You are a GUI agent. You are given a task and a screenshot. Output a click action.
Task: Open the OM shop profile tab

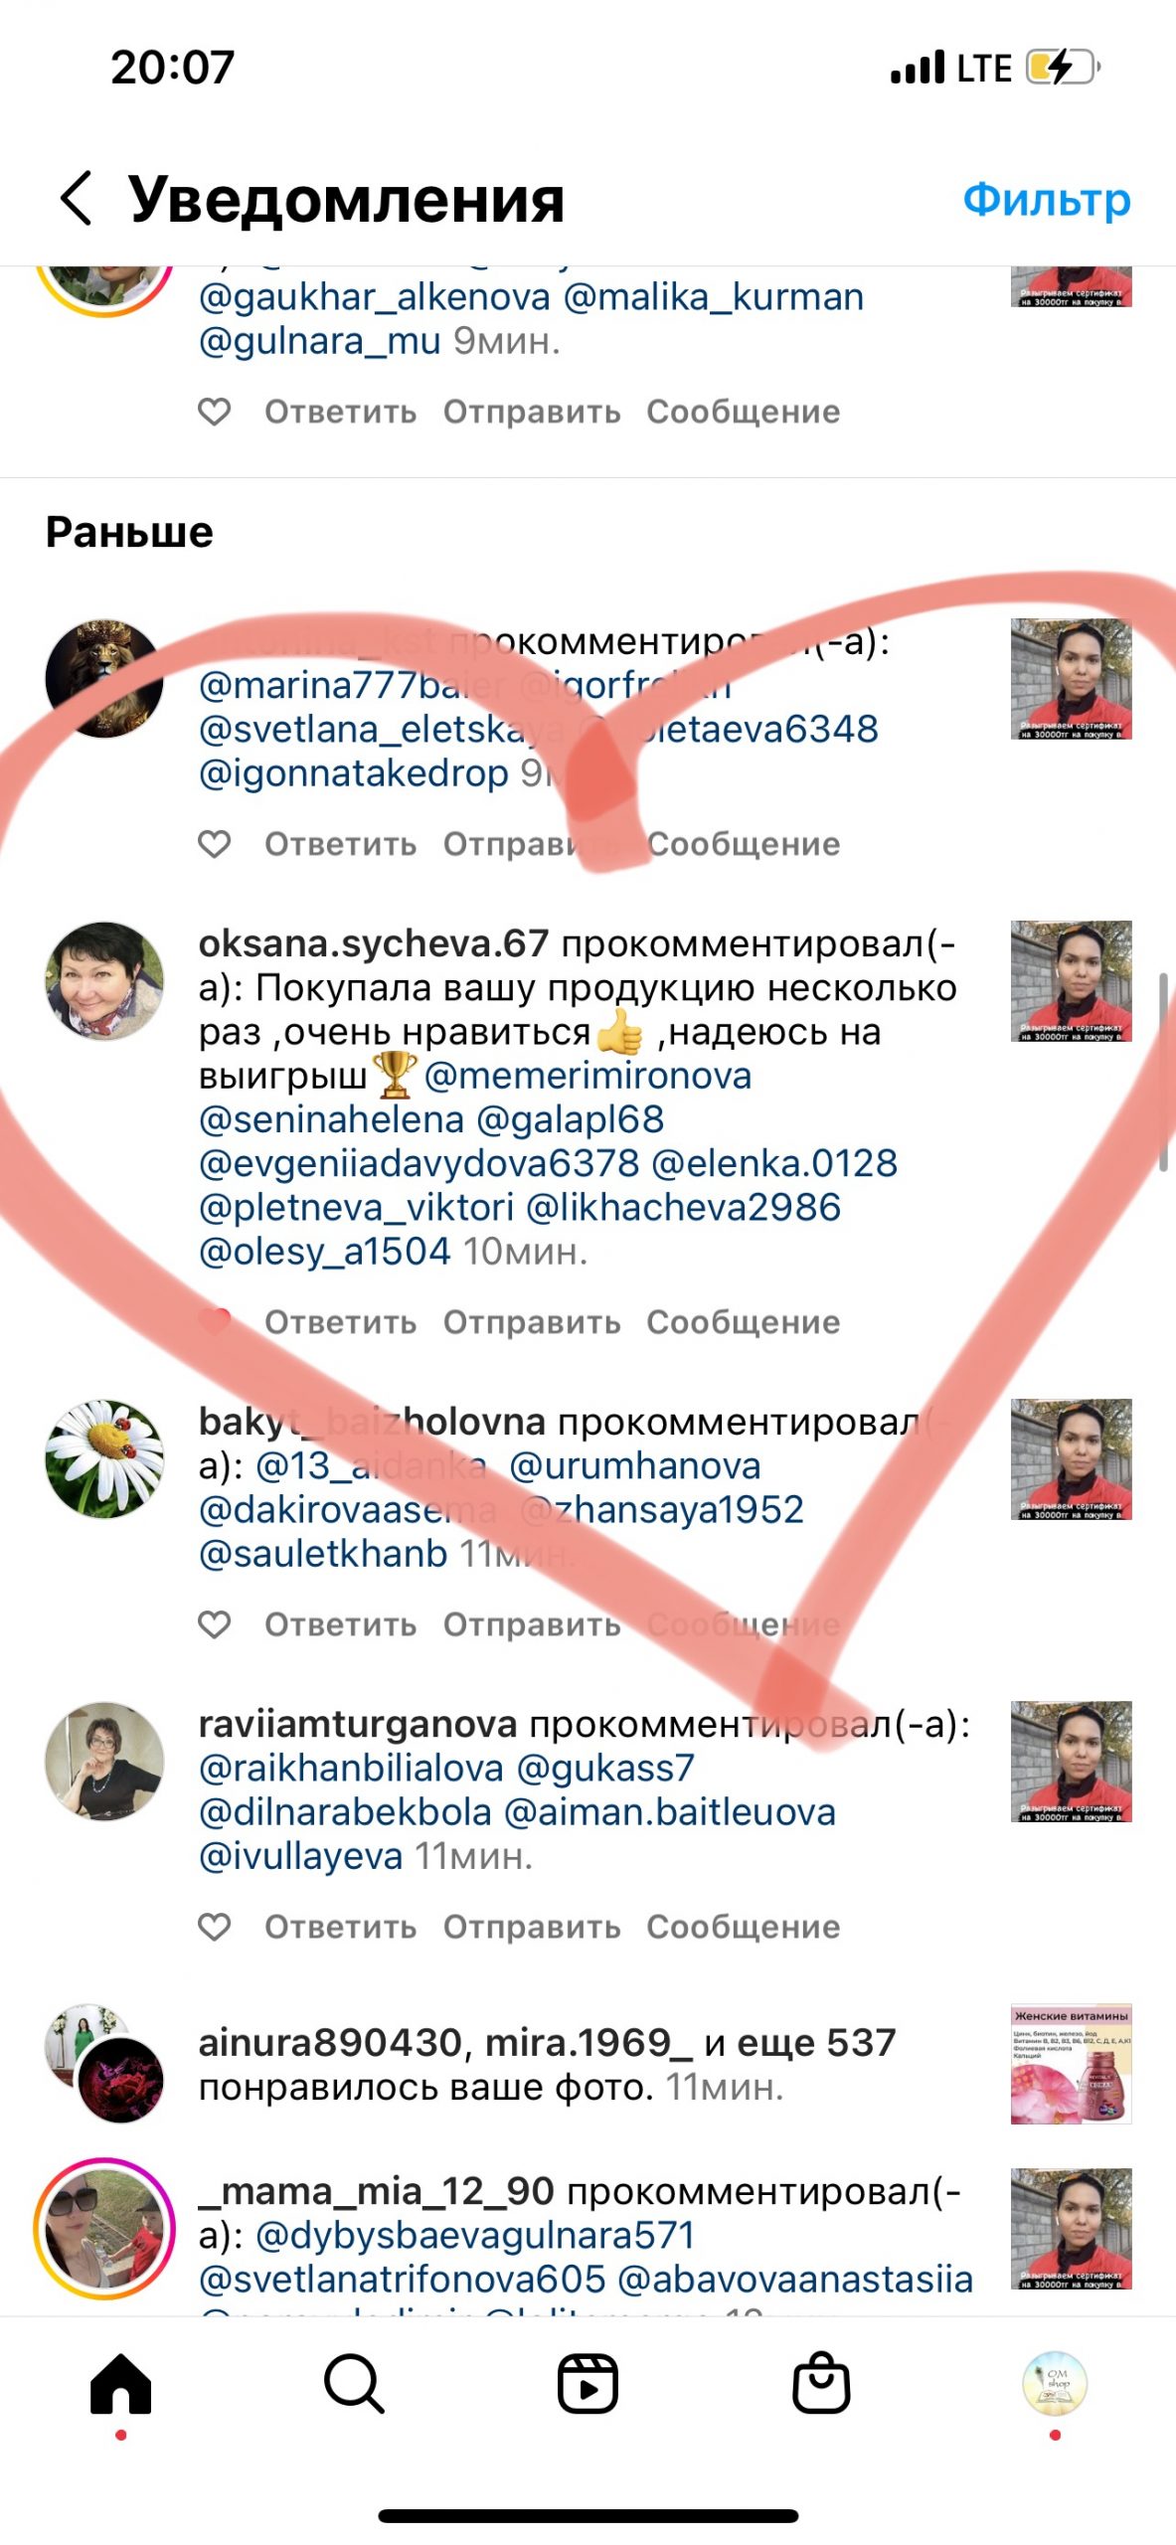click(x=1055, y=2383)
